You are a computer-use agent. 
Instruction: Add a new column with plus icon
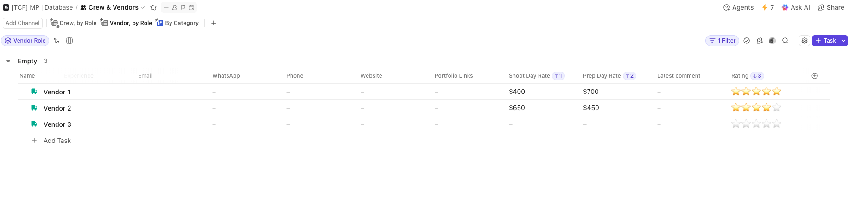point(815,76)
